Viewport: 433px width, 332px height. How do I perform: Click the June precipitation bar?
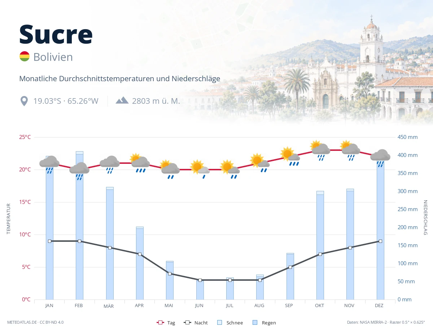[x=200, y=289]
